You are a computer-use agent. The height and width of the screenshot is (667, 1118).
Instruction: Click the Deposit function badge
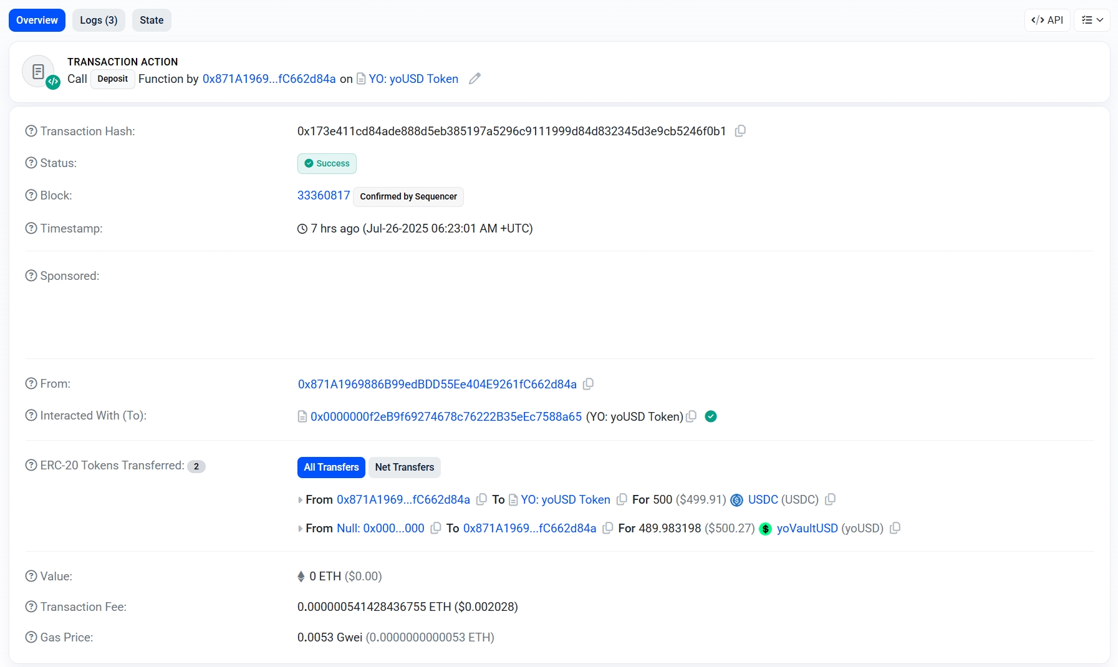112,79
